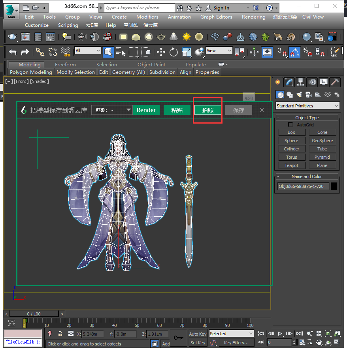Switch to Shapes creation category

(x=290, y=95)
